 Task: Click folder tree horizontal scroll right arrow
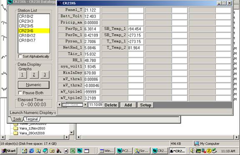click(x=67, y=137)
